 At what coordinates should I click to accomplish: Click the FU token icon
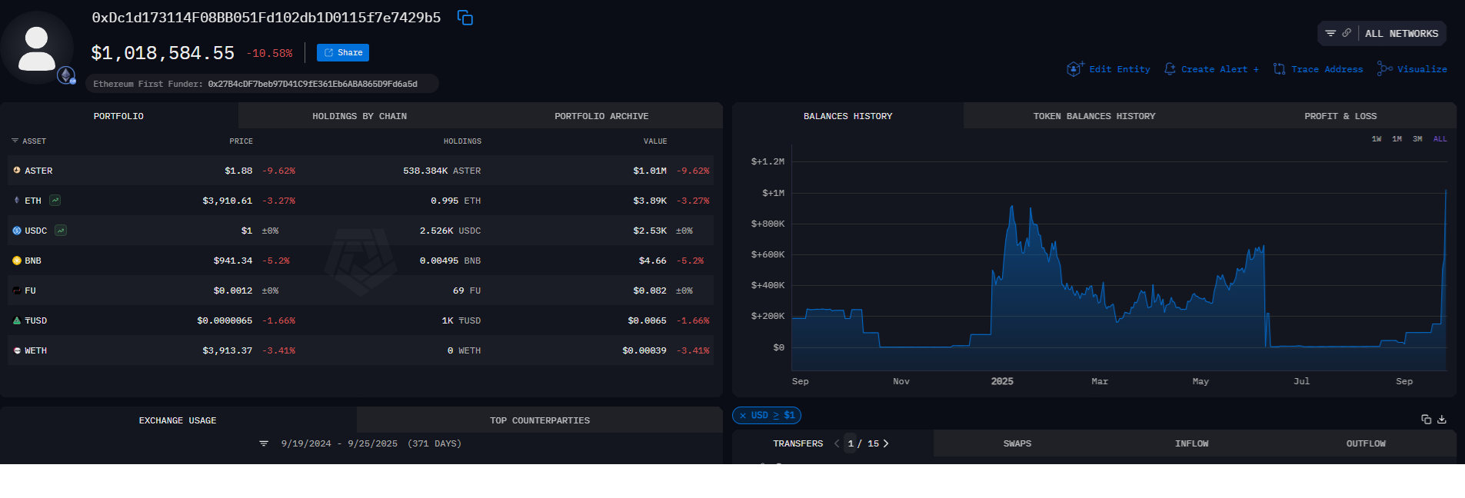tap(17, 290)
